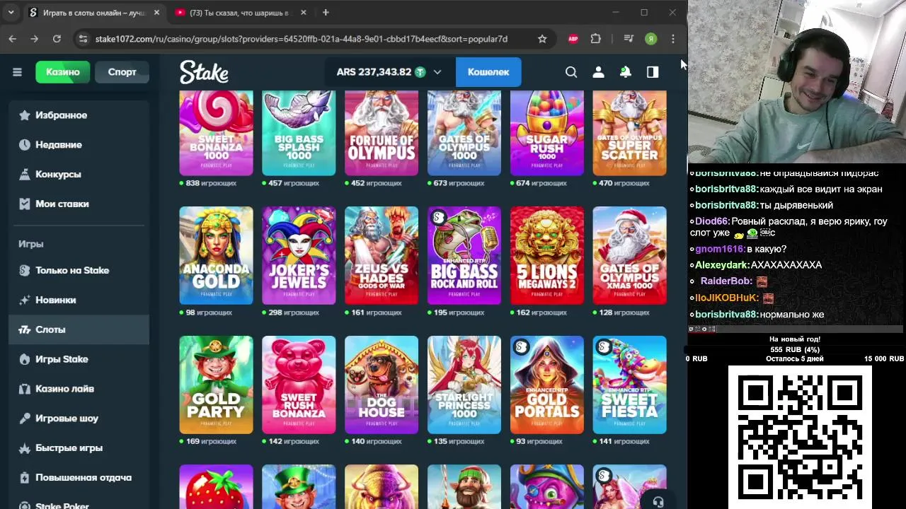Open Игры Stake in the sidebar
Image resolution: width=906 pixels, height=509 pixels.
click(79, 360)
